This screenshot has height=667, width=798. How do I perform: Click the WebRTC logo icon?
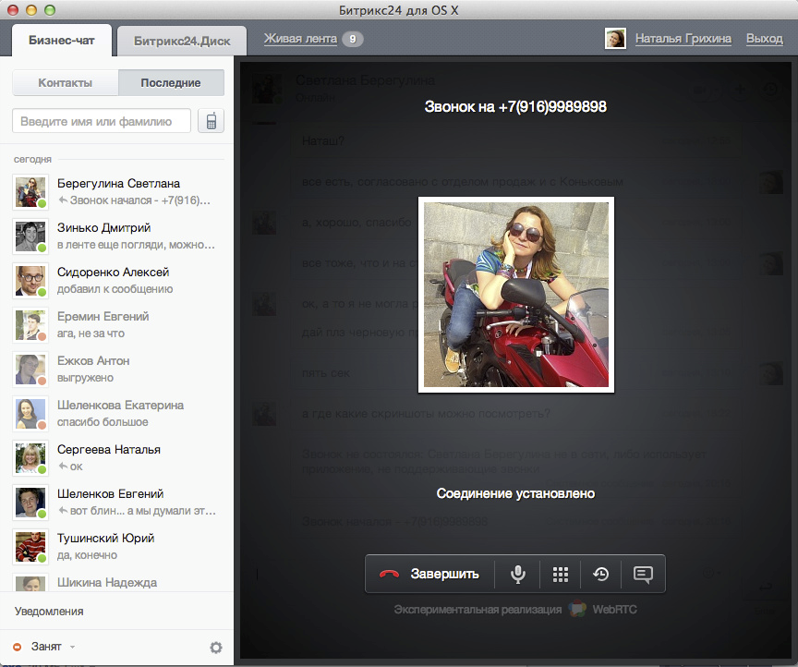[x=577, y=609]
